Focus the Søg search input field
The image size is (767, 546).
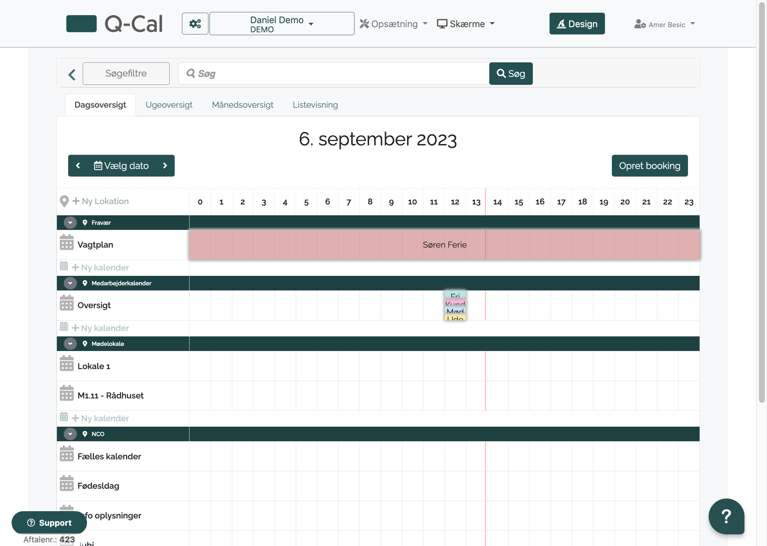point(334,74)
